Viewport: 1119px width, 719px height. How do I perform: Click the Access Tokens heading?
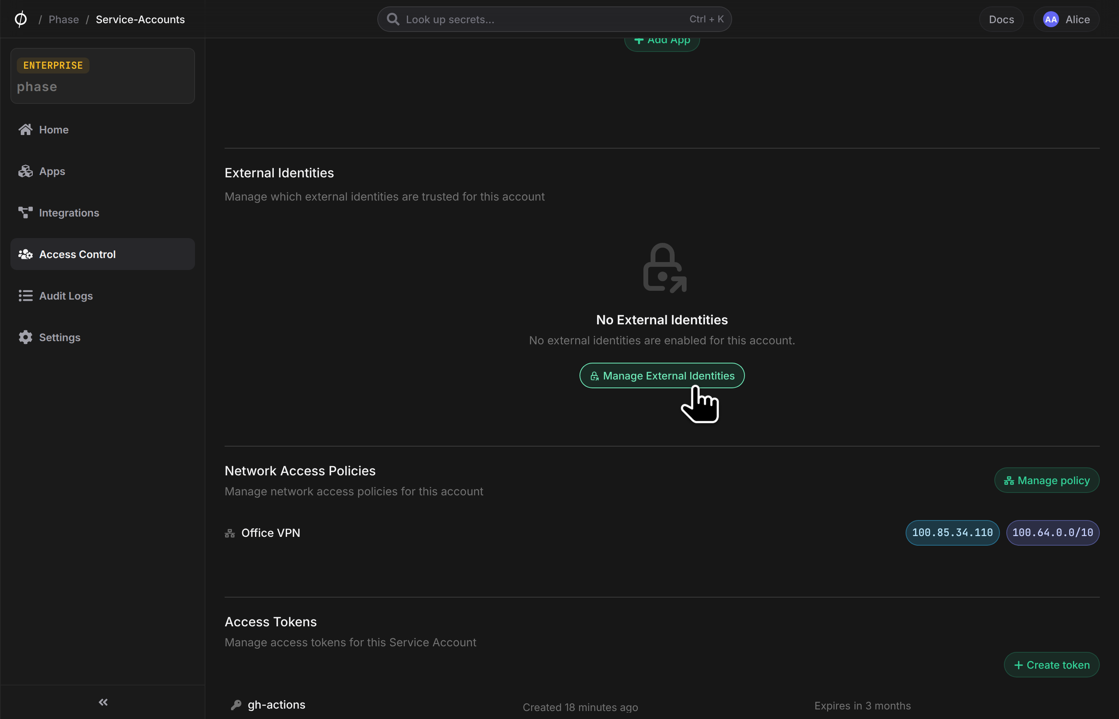tap(271, 622)
